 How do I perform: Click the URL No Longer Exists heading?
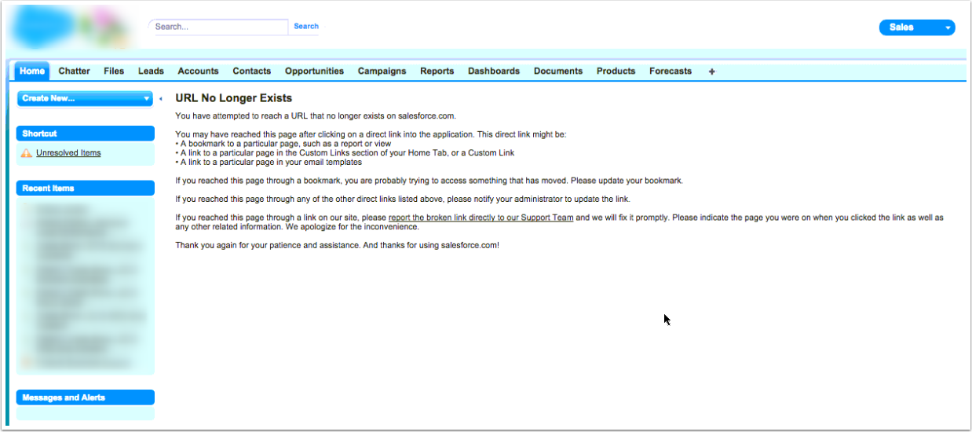click(234, 98)
